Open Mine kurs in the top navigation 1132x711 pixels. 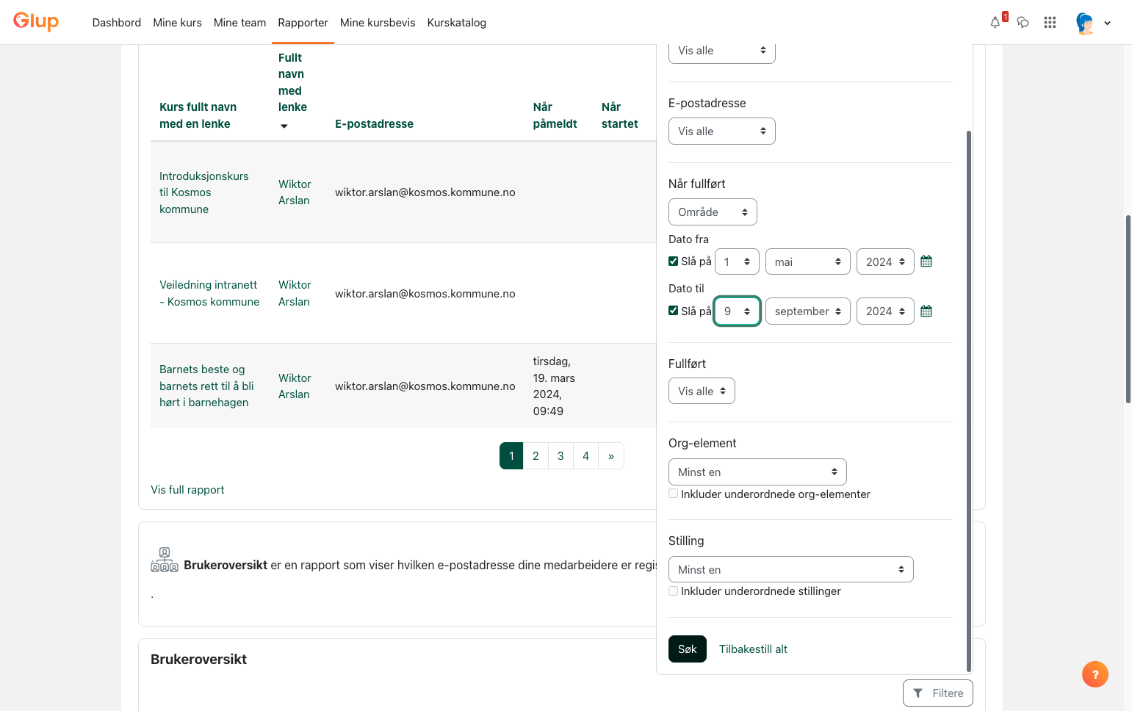coord(177,23)
